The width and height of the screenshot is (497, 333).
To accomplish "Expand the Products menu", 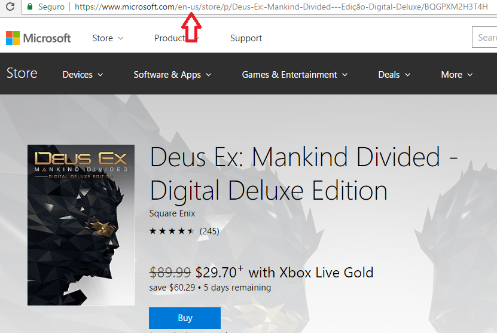I will click(x=176, y=38).
